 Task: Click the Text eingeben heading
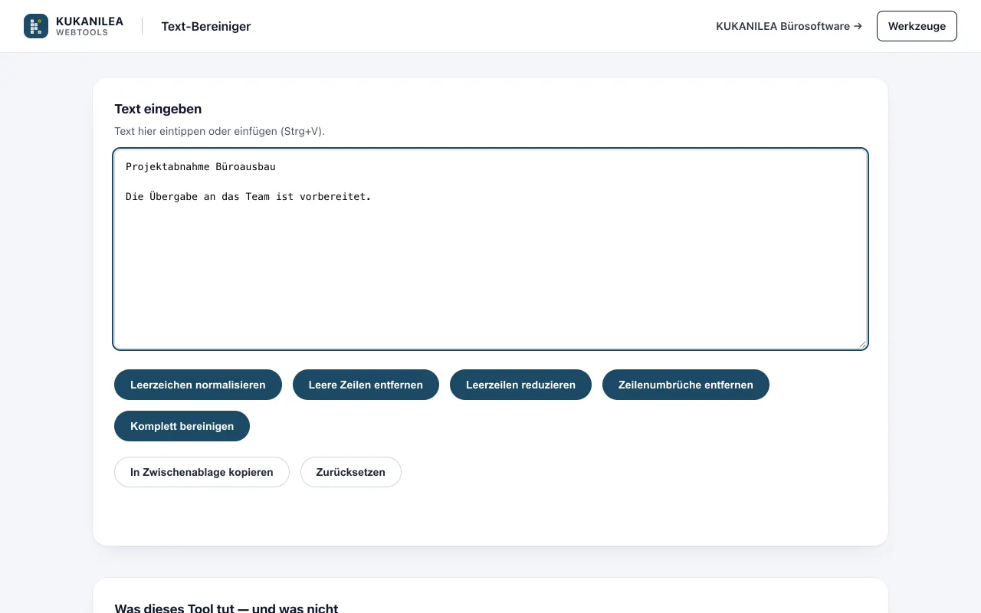158,109
